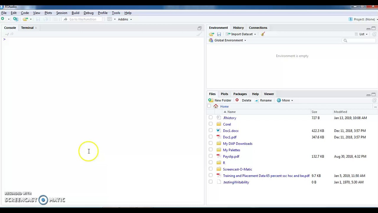
Task: Switch to the Packages tab
Action: (240, 94)
